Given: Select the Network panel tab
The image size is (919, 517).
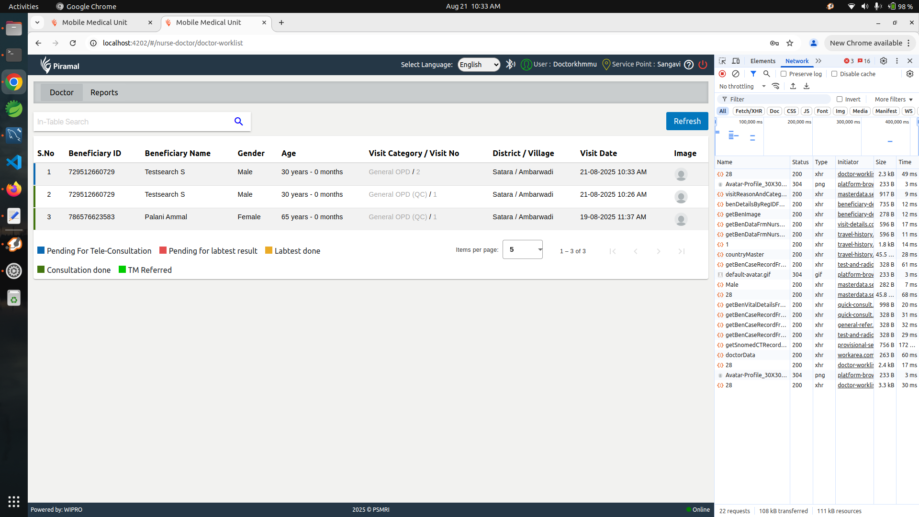Looking at the screenshot, I should [796, 61].
